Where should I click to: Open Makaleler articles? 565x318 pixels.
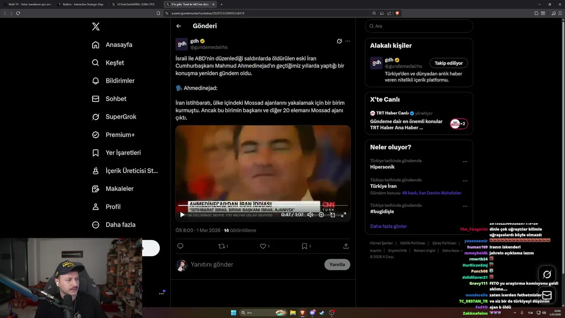pyautogui.click(x=112, y=189)
